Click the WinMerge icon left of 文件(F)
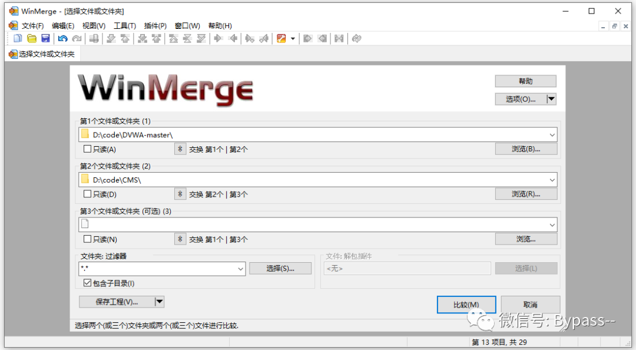 [x=14, y=25]
